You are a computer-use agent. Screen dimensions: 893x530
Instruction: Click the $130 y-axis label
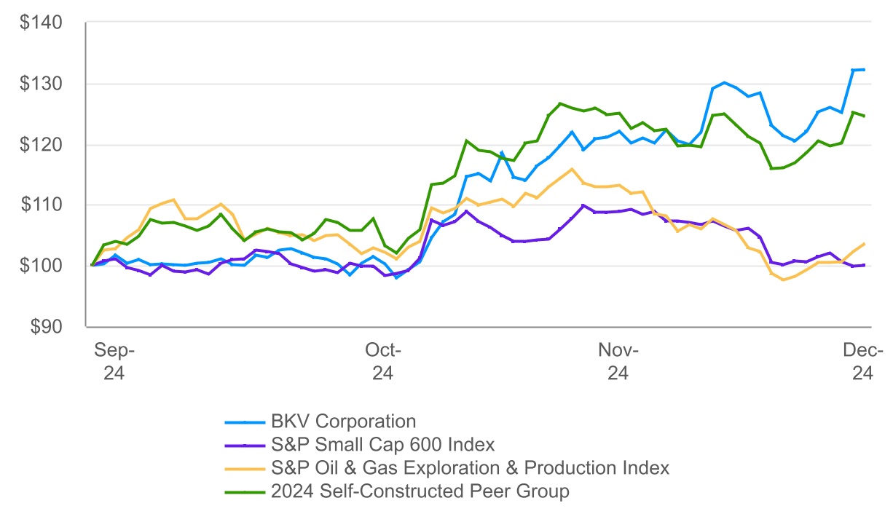point(41,84)
